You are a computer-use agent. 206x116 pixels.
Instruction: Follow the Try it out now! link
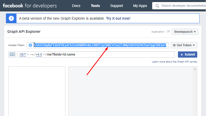118,18
